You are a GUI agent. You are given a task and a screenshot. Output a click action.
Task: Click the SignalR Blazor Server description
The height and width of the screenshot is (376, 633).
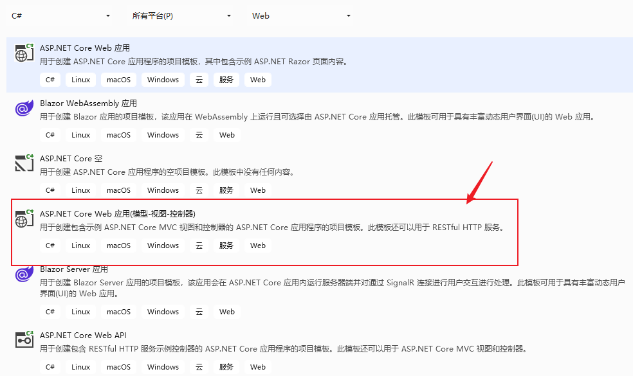point(332,288)
